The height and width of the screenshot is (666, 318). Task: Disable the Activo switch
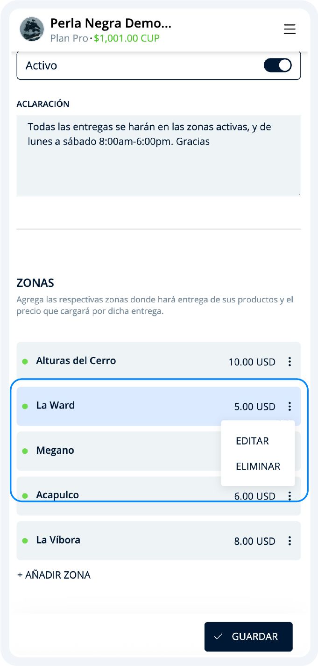277,65
